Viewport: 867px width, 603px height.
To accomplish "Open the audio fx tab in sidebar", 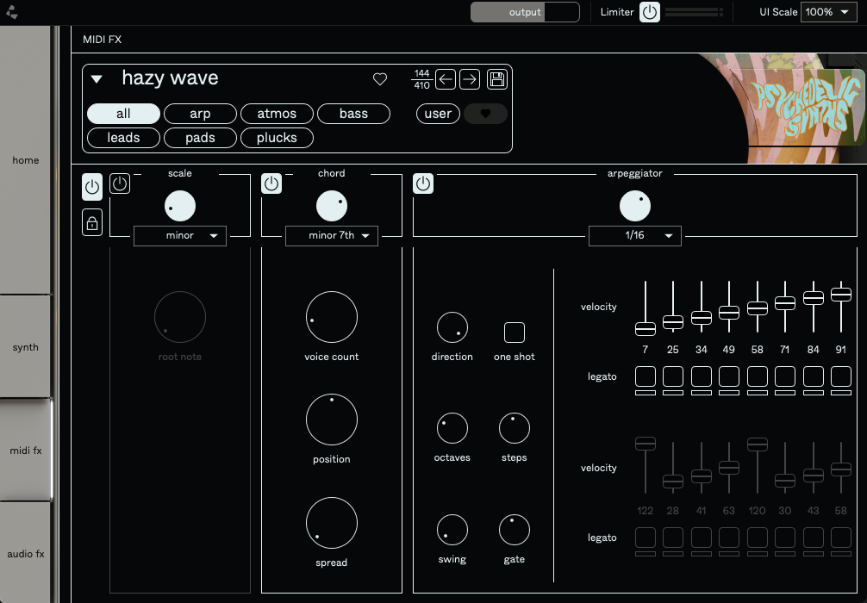I will pyautogui.click(x=26, y=553).
